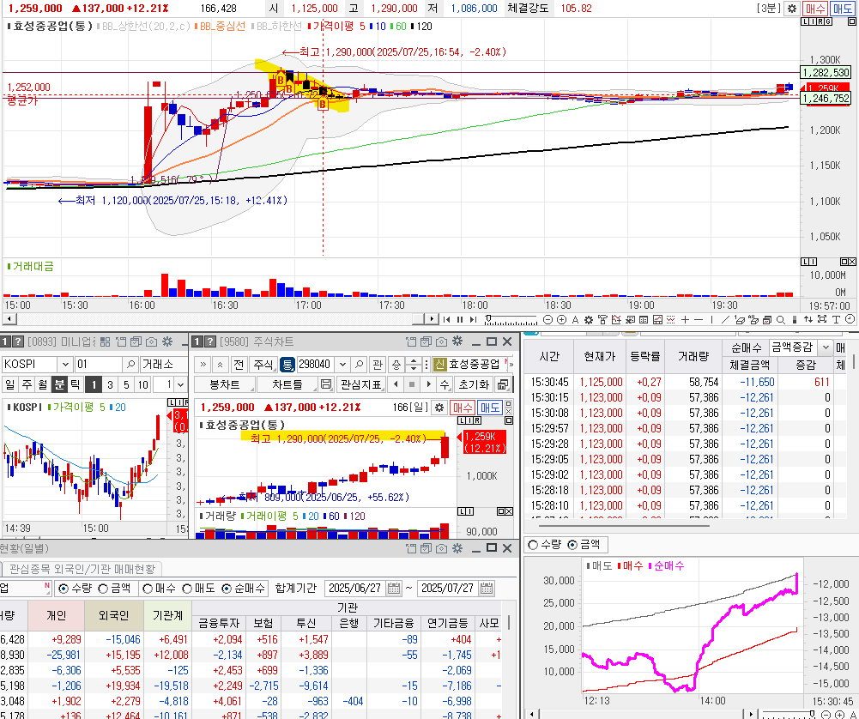Click the start date field 2025/06/27
Screen dimensions: 859x719
tap(355, 588)
